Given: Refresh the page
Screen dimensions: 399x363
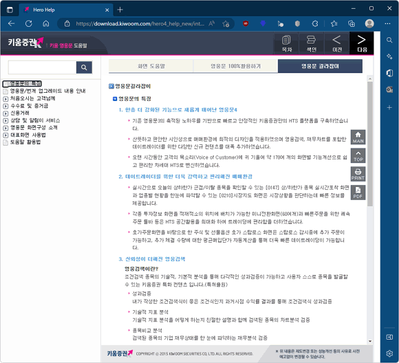Looking at the screenshot, I should click(29, 23).
